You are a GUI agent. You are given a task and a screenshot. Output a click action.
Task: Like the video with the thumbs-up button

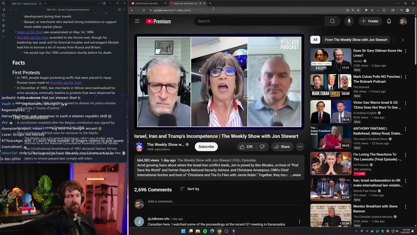(x=246, y=147)
